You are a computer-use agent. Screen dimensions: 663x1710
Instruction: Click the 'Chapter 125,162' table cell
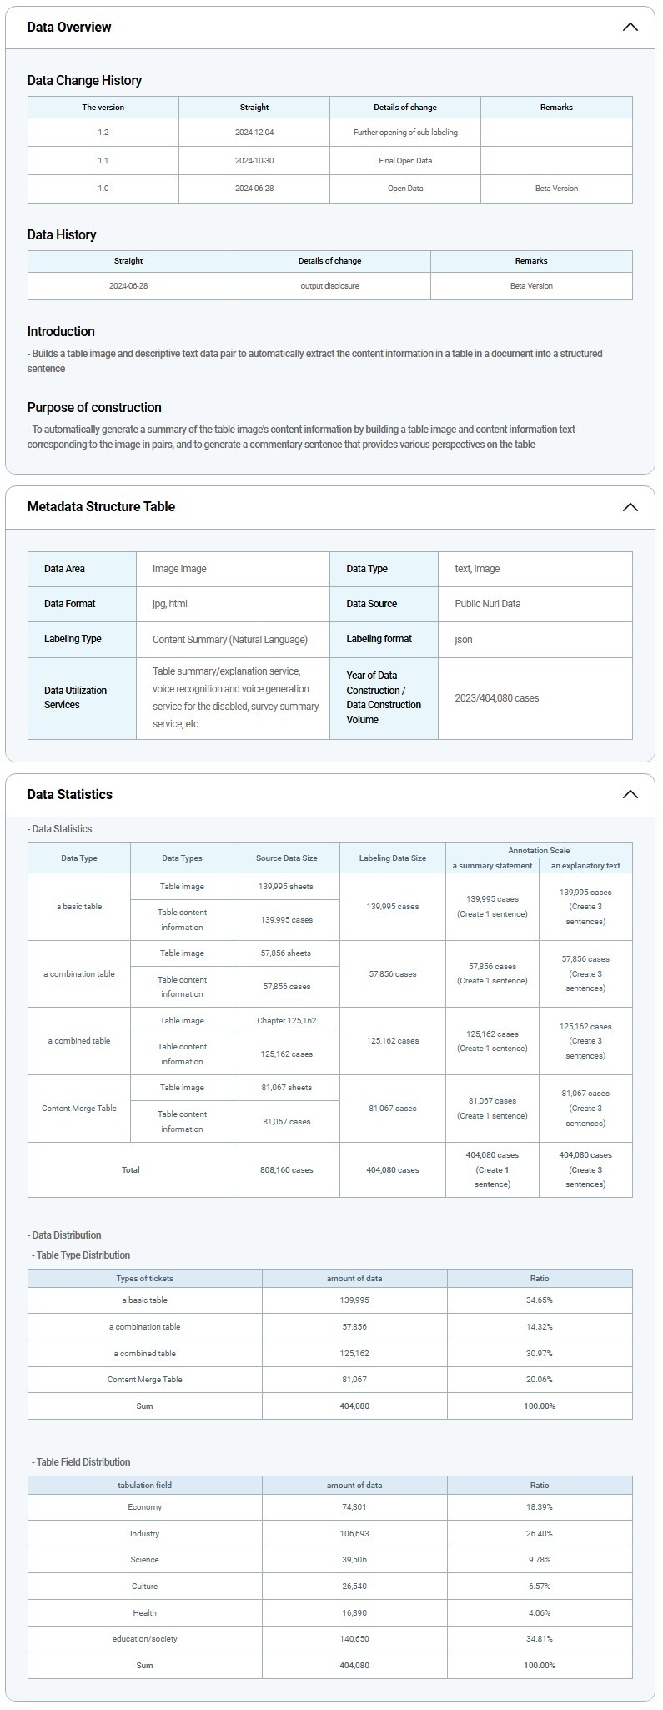coord(287,1021)
